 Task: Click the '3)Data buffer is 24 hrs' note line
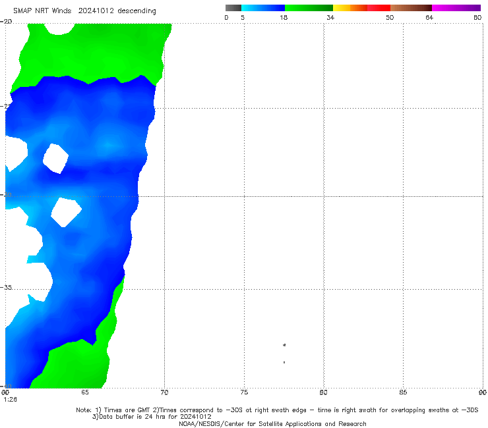[x=152, y=417]
